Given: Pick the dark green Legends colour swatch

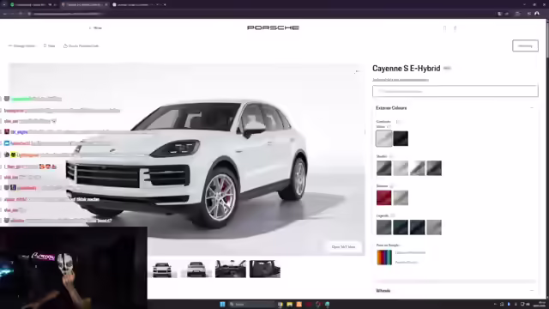Looking at the screenshot, I should tap(401, 227).
